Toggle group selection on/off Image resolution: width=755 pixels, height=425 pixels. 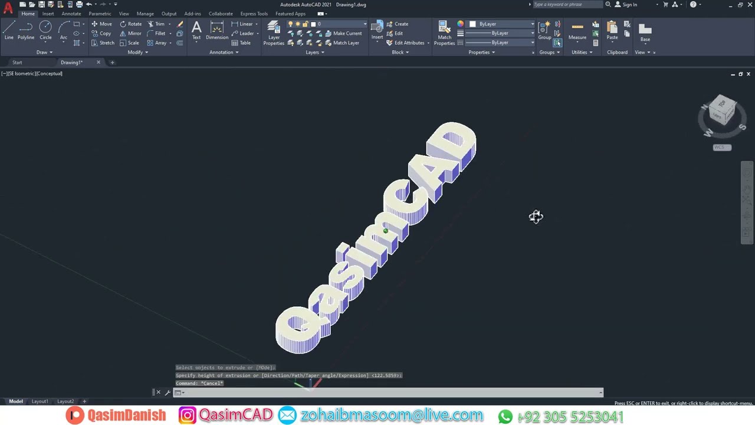pyautogui.click(x=557, y=43)
